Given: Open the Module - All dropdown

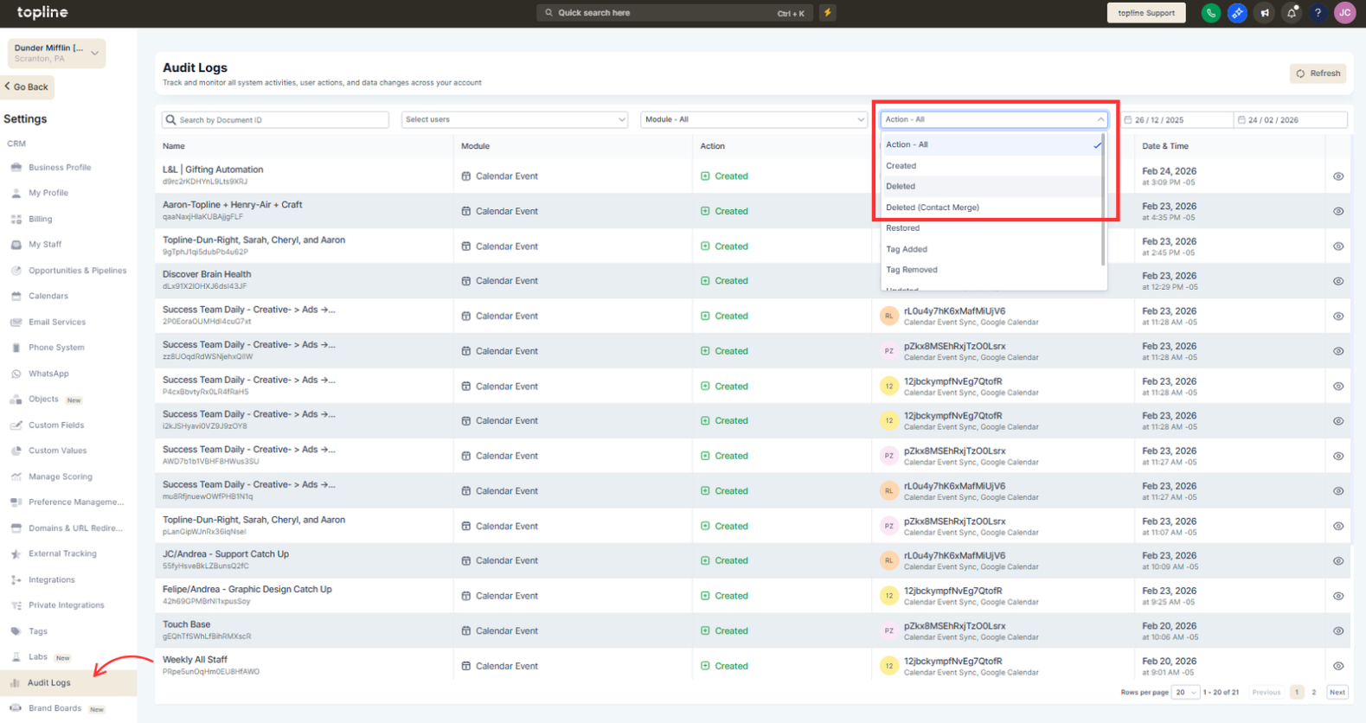Looking at the screenshot, I should coord(753,119).
